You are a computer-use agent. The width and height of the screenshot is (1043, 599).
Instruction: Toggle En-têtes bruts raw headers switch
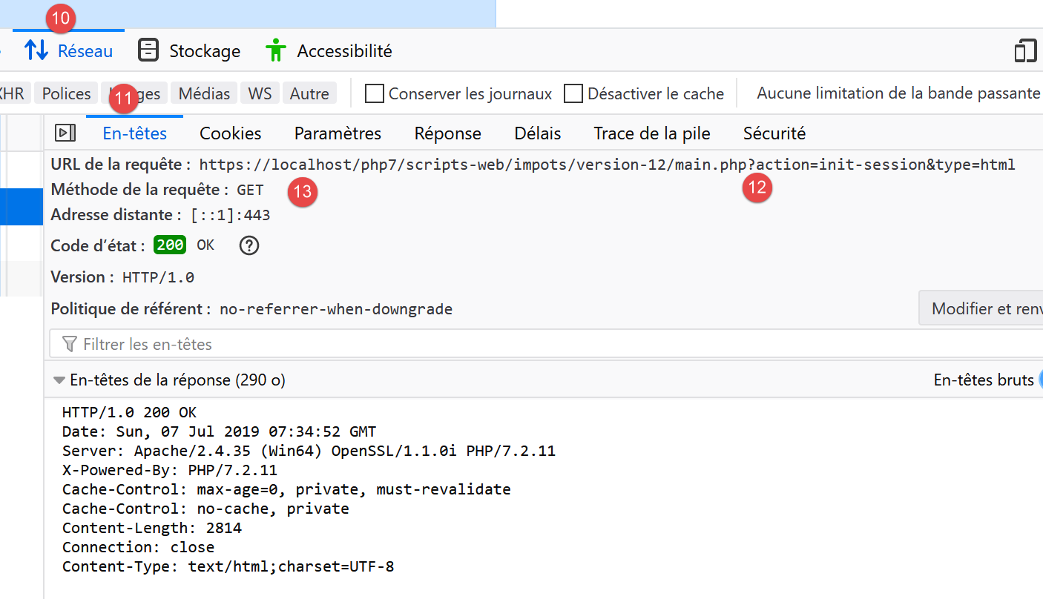[1039, 380]
